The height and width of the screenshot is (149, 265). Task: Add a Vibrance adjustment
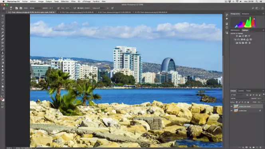249,36
